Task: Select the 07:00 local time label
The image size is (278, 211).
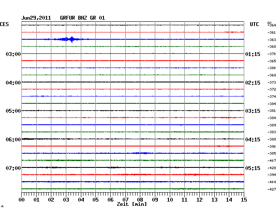Action: 13,168
